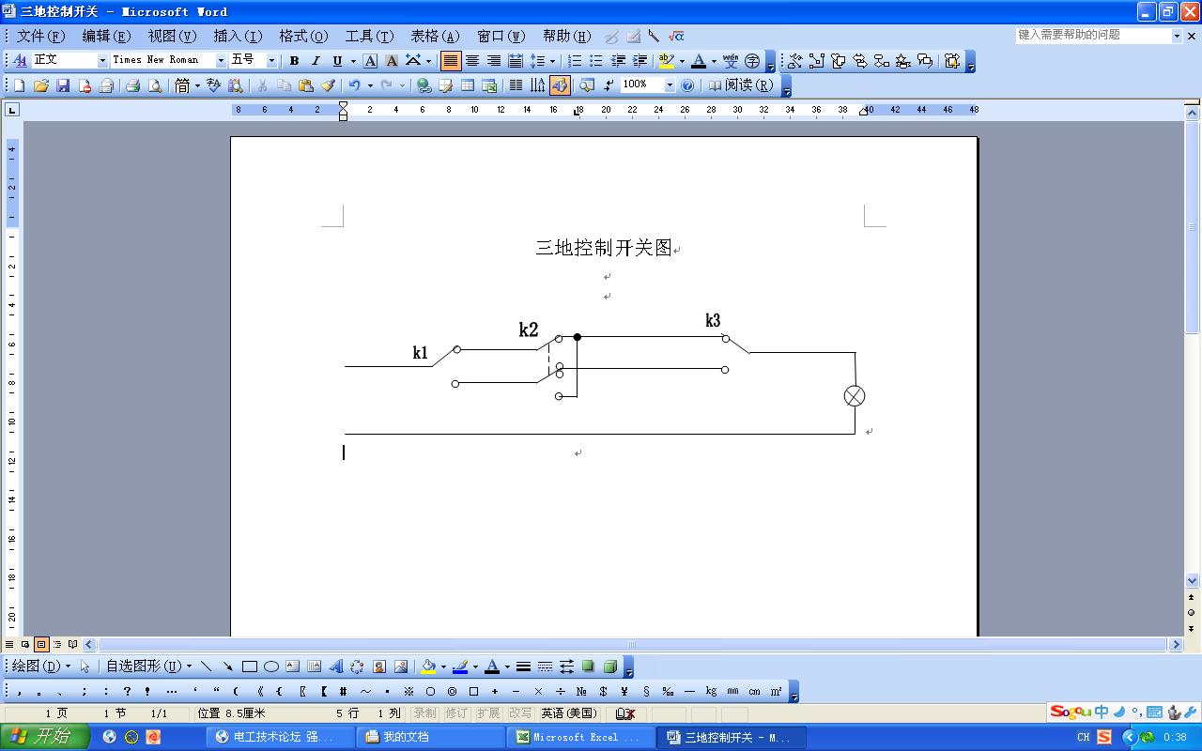Viewport: 1202px width, 751px height.
Task: Insert an Excel worksheet
Action: 489,85
